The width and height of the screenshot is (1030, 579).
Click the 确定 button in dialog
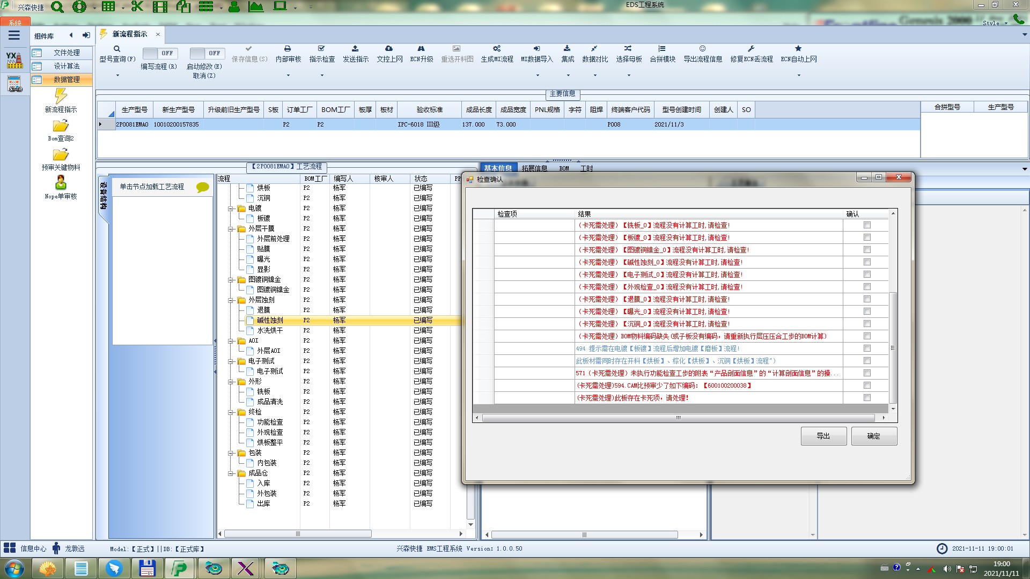click(x=873, y=436)
